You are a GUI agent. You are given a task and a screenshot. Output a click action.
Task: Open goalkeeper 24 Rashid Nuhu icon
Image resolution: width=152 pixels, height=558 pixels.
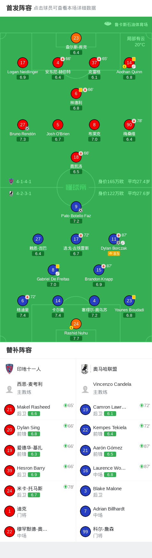pyautogui.click(x=76, y=324)
